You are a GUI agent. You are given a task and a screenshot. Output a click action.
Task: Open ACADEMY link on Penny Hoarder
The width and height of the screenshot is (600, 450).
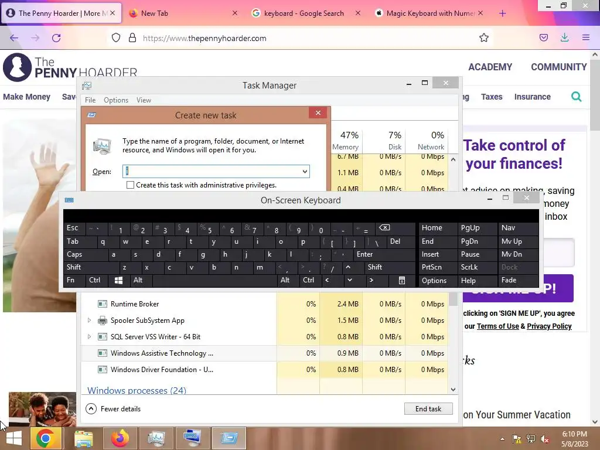tap(490, 67)
